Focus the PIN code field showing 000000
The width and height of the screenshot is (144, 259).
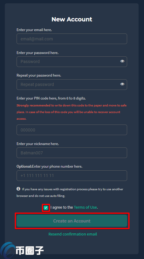click(72, 130)
